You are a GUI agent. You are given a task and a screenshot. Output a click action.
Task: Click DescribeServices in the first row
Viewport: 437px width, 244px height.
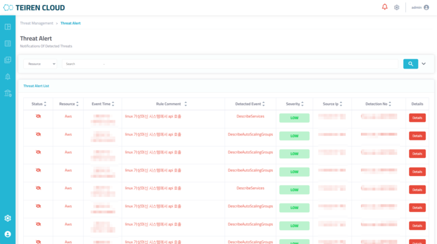(250, 117)
